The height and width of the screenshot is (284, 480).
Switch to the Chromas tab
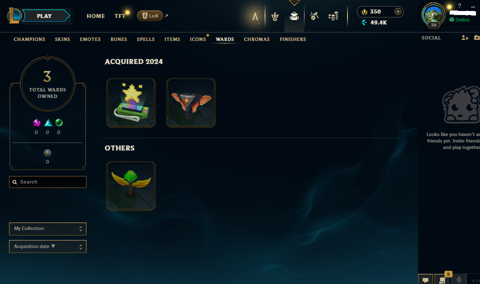tap(256, 39)
